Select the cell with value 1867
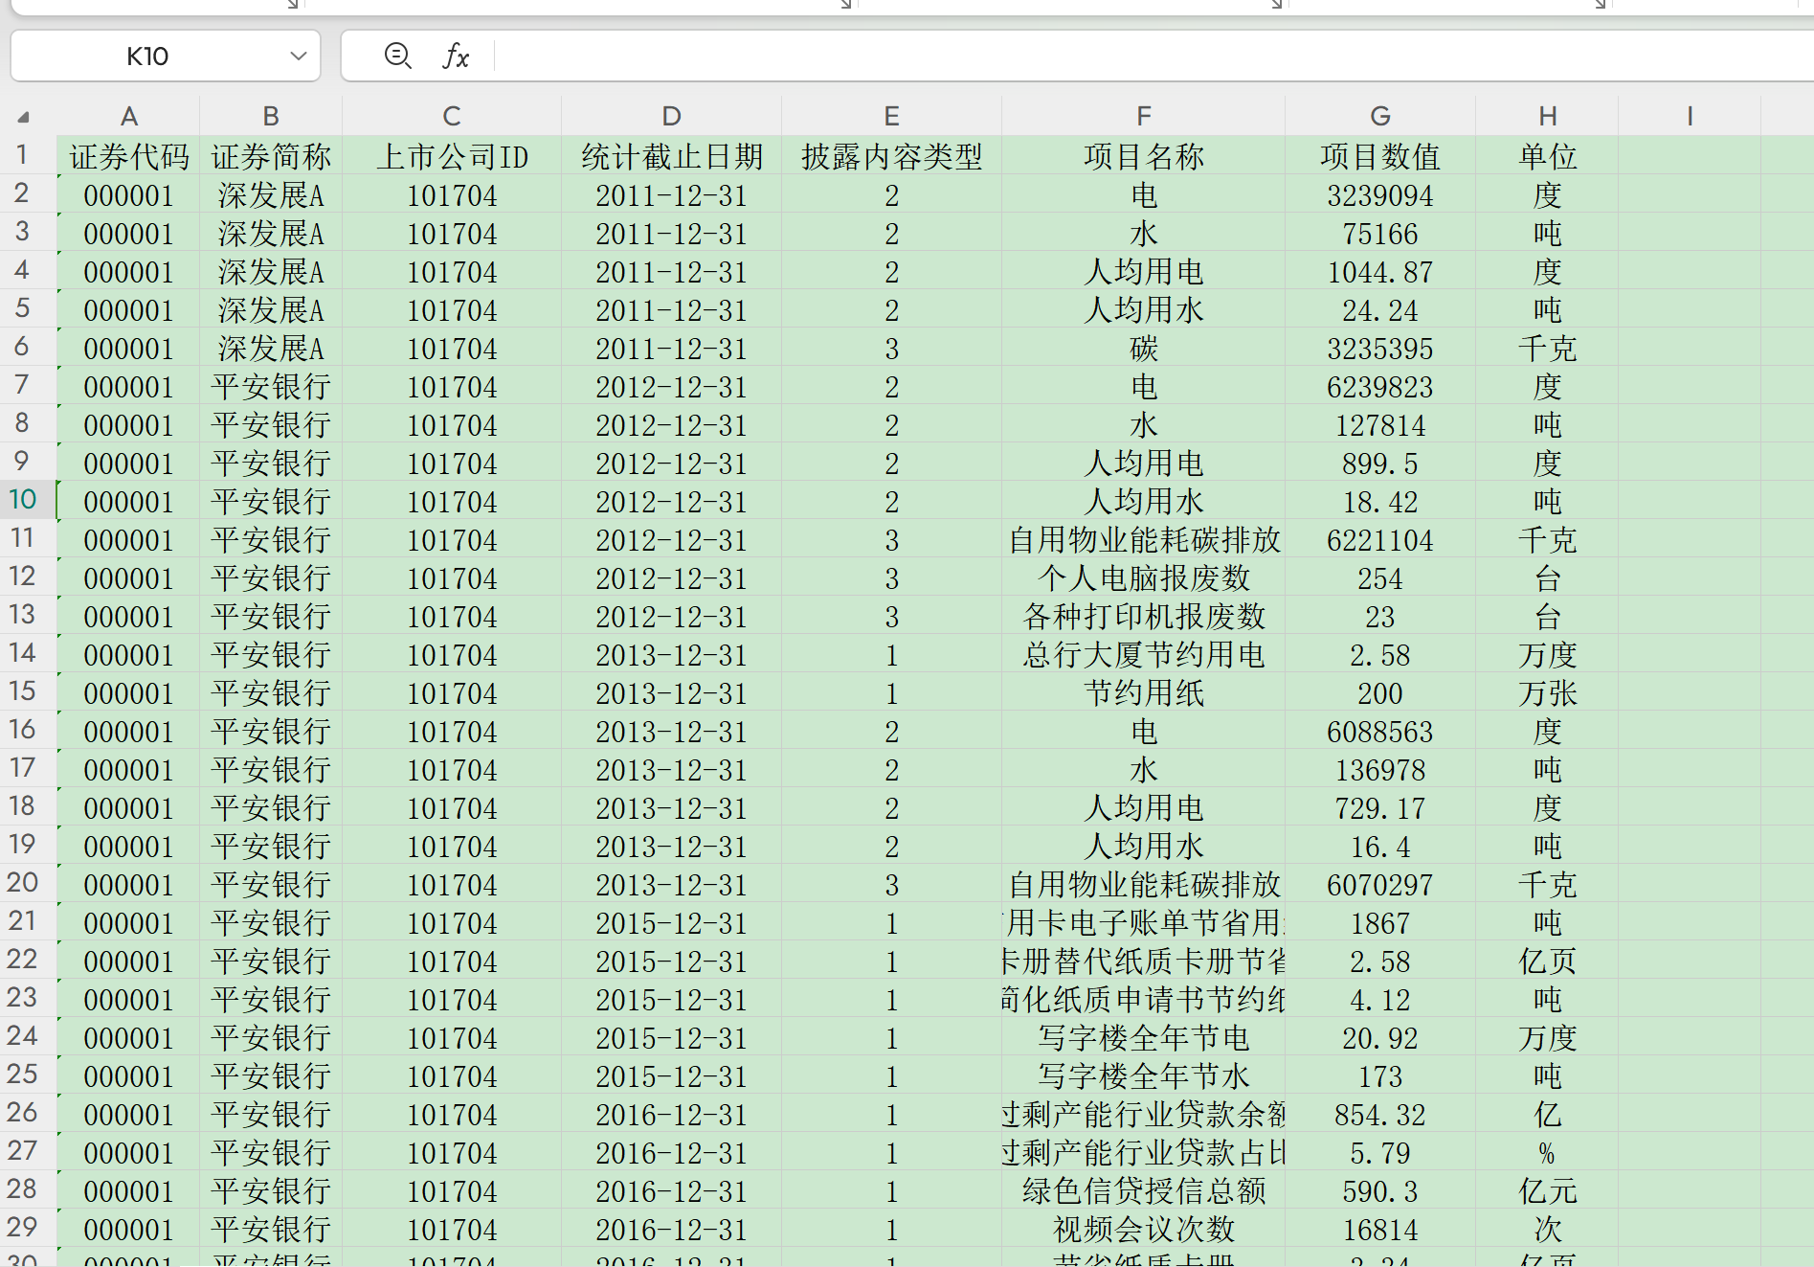The image size is (1814, 1267). pyautogui.click(x=1380, y=922)
